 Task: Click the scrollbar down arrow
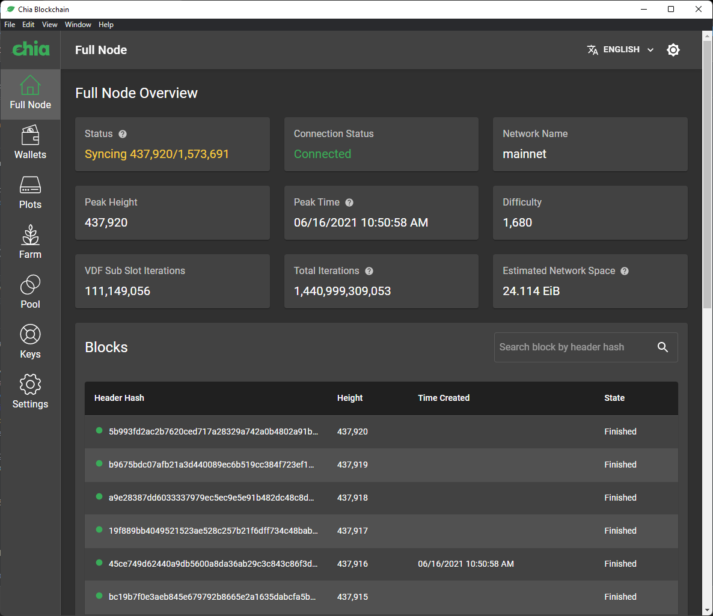click(x=707, y=611)
